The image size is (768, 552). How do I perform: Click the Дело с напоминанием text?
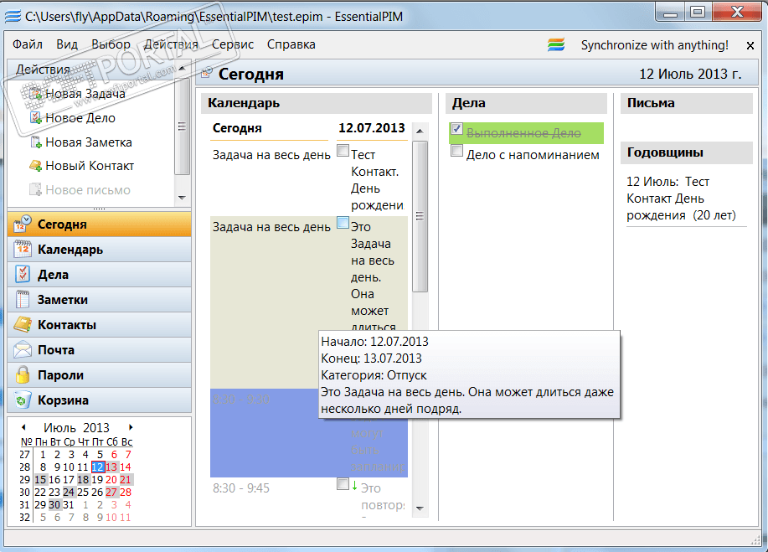(x=533, y=155)
